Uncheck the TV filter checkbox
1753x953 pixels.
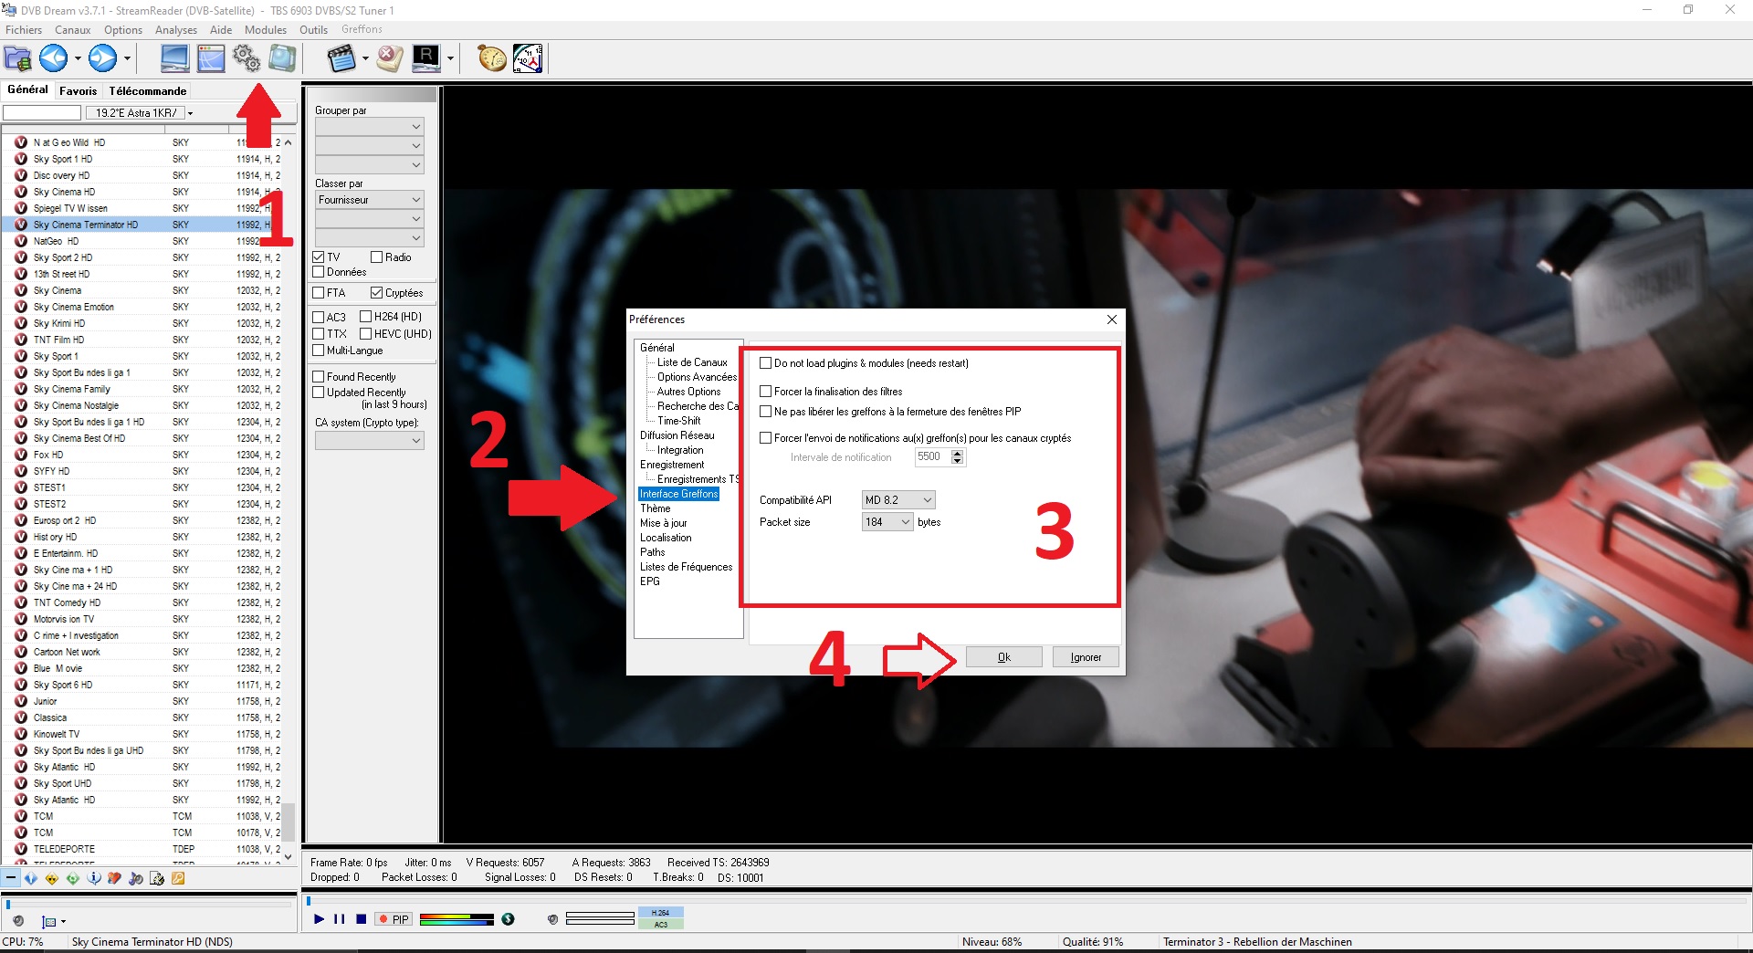319,257
